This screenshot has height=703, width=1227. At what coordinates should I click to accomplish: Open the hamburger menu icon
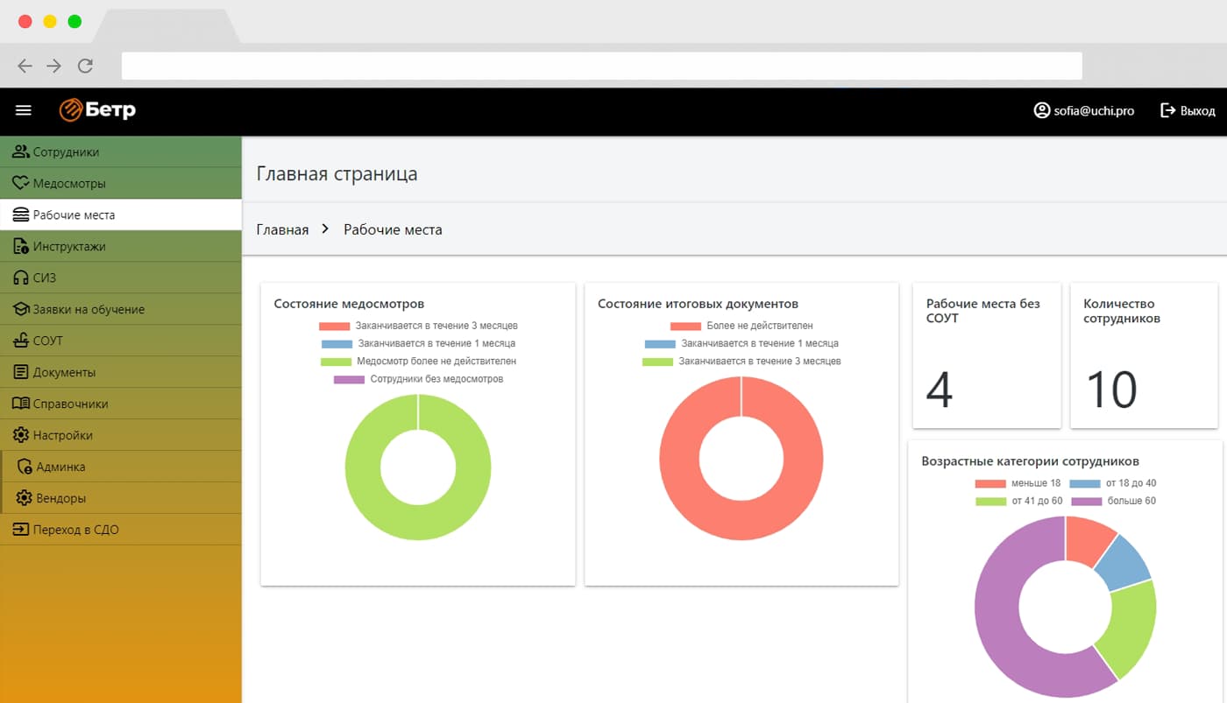(24, 110)
